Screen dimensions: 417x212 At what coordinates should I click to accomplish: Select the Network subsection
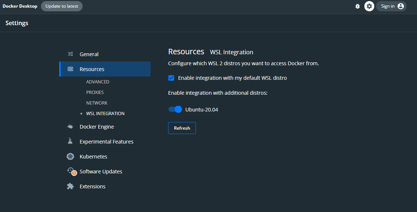pos(97,103)
